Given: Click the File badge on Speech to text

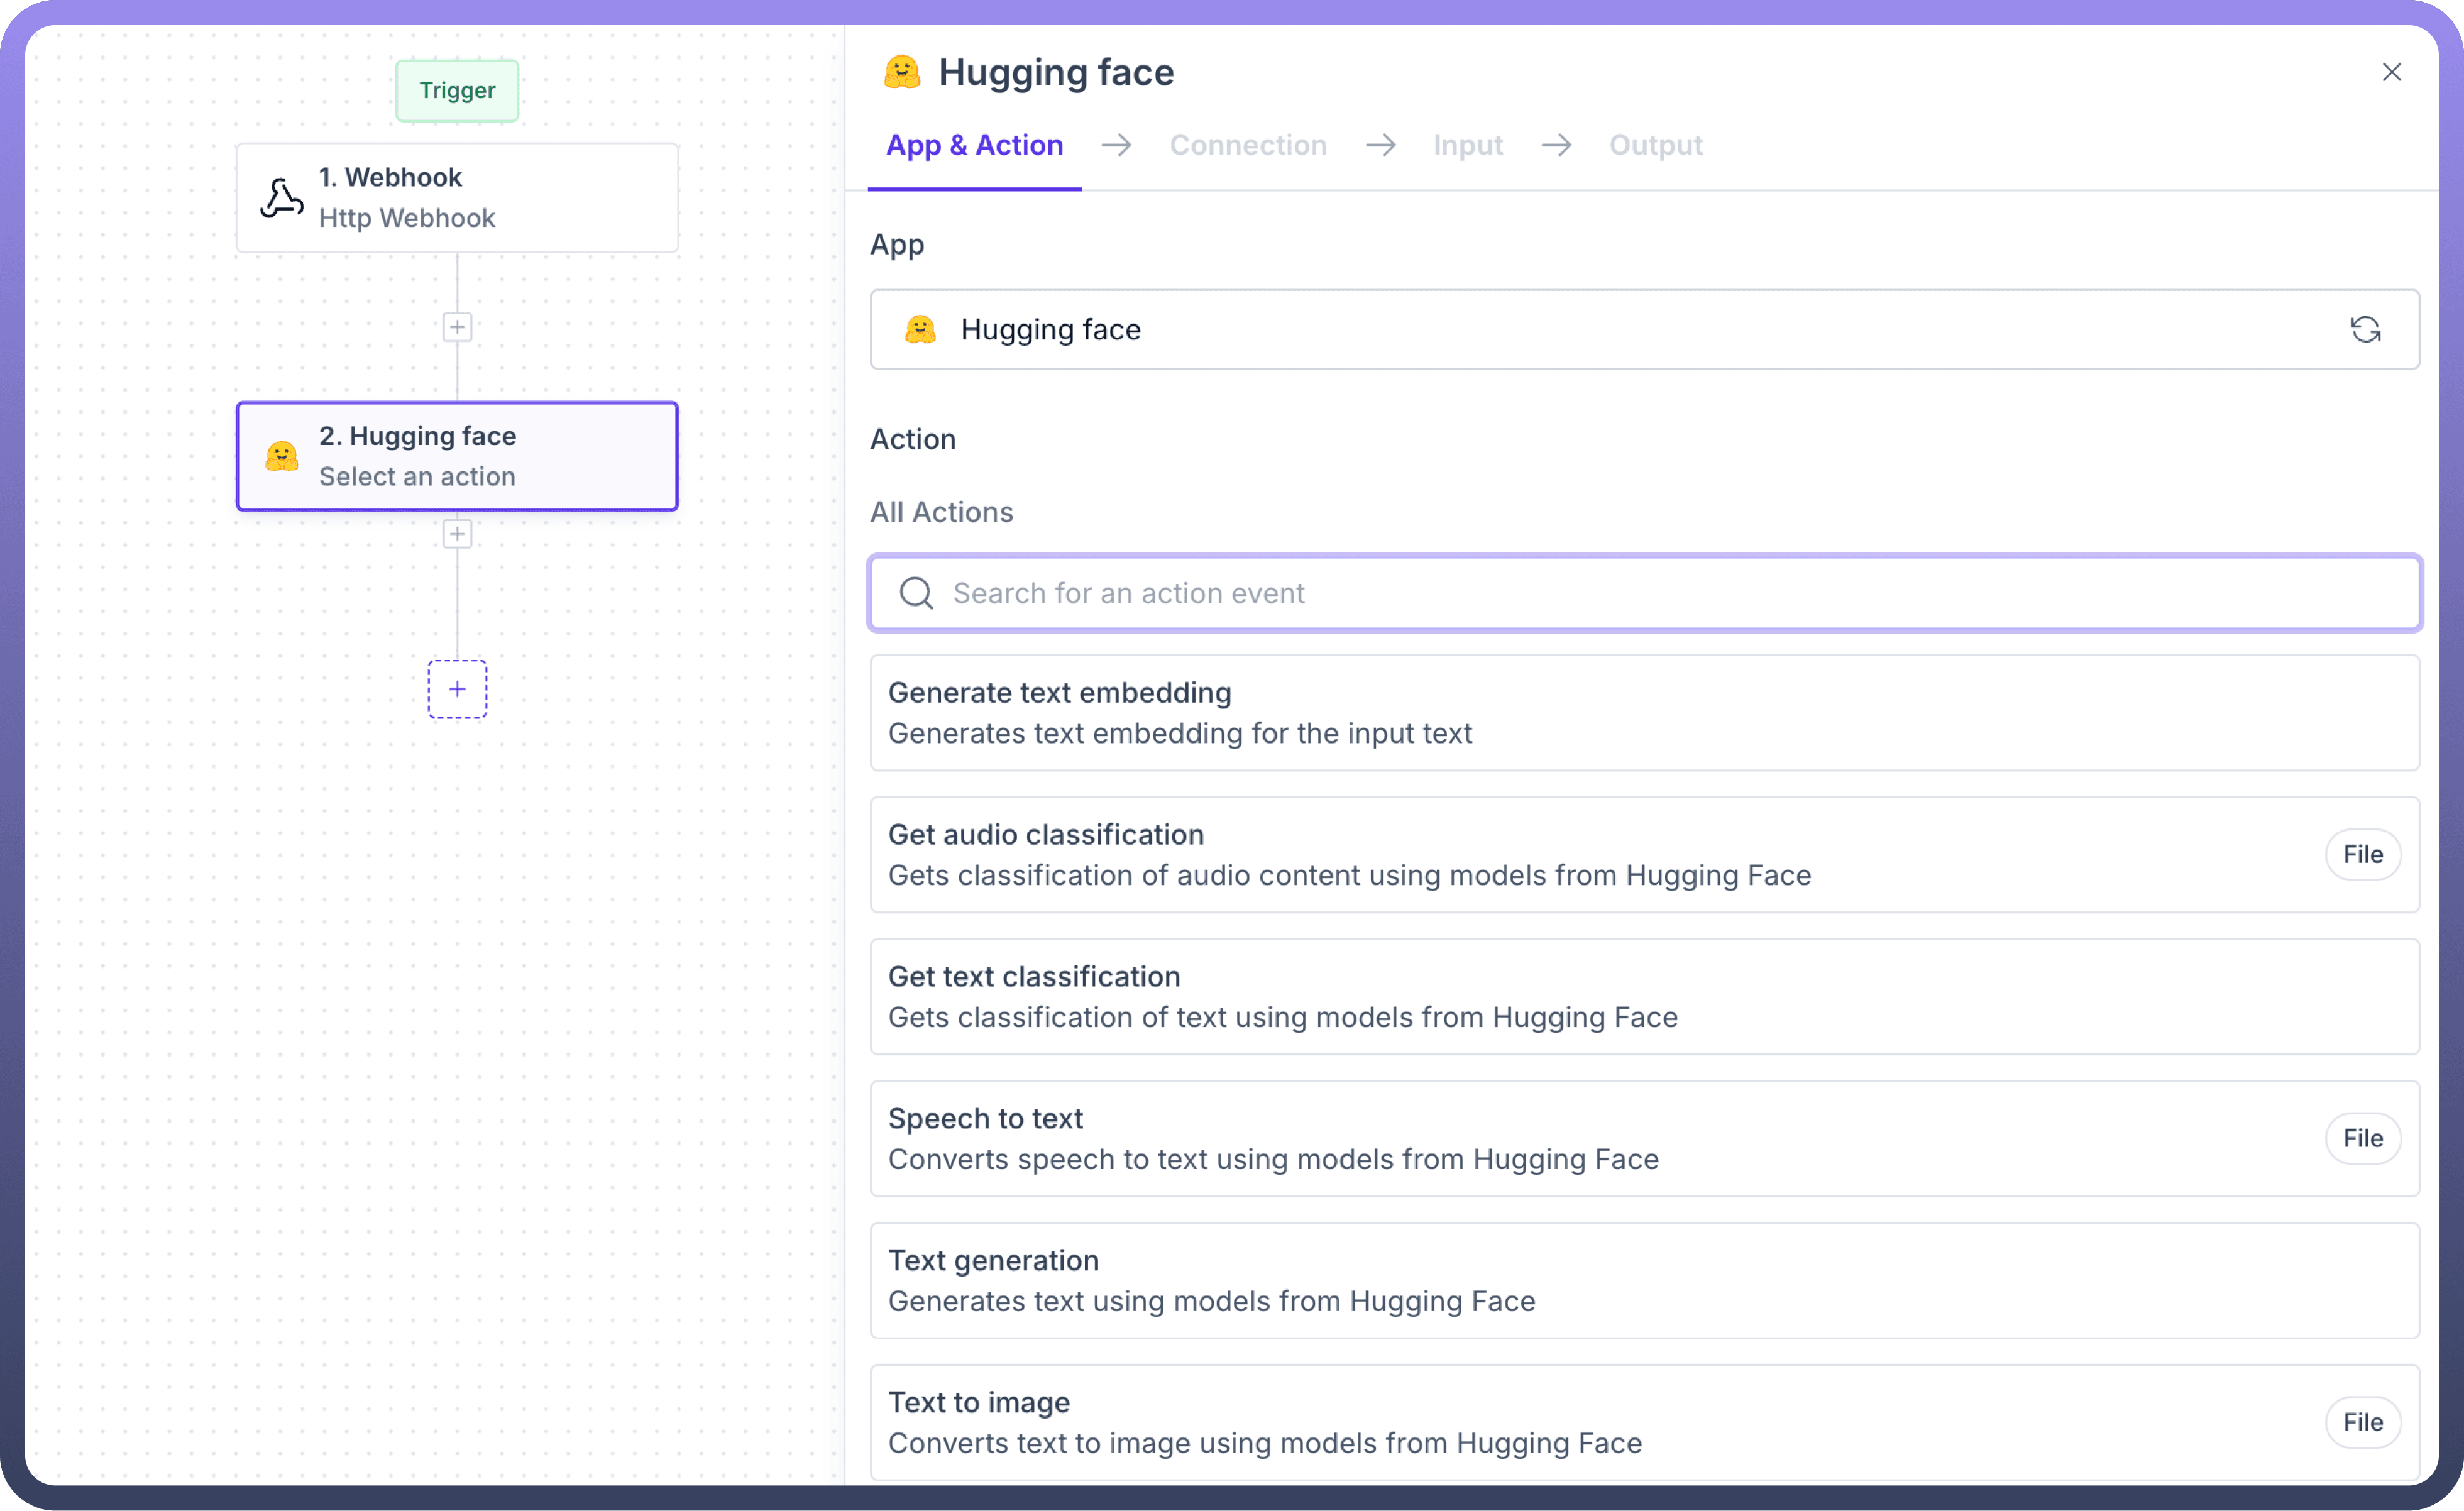Looking at the screenshot, I should coord(2362,1138).
